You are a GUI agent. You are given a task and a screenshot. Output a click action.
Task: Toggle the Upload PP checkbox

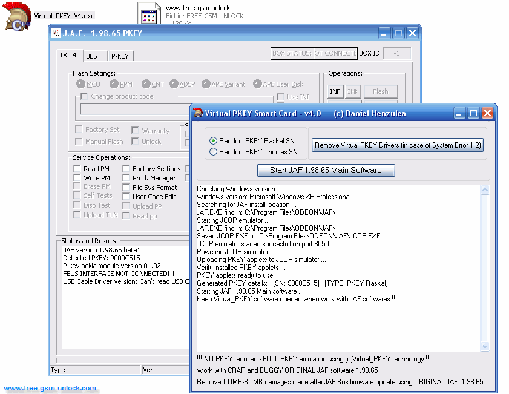[x=126, y=206]
